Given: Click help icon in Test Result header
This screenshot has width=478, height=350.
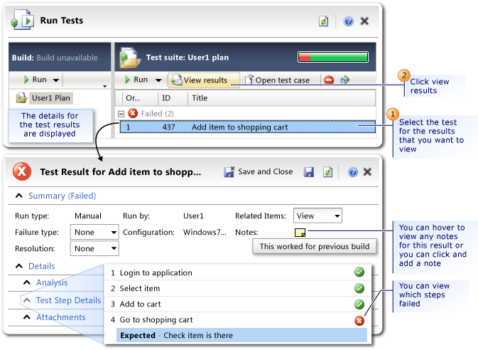Looking at the screenshot, I should 352,171.
